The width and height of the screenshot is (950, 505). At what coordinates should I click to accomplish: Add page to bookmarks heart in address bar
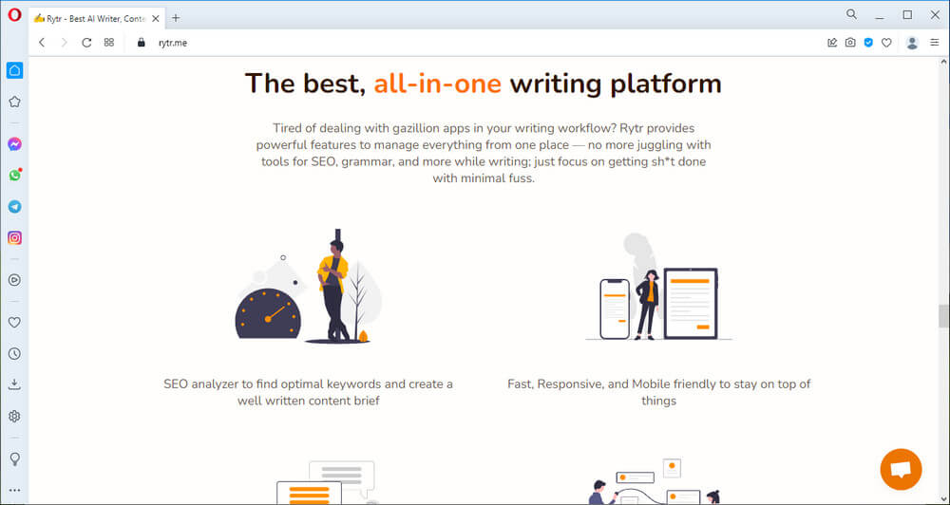tap(886, 43)
